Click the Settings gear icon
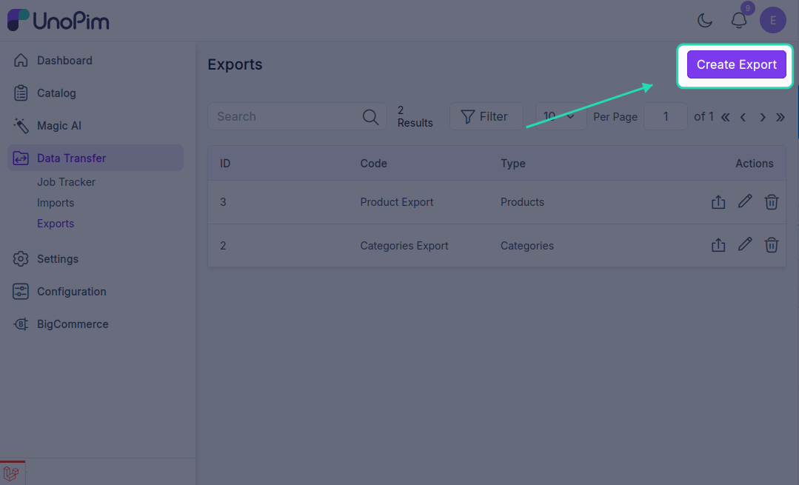The image size is (799, 485). [x=21, y=259]
